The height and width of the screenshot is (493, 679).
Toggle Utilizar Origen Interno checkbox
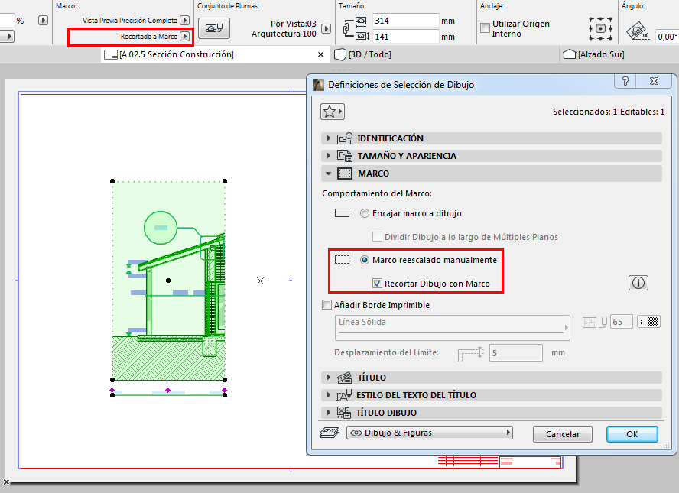[x=485, y=28]
